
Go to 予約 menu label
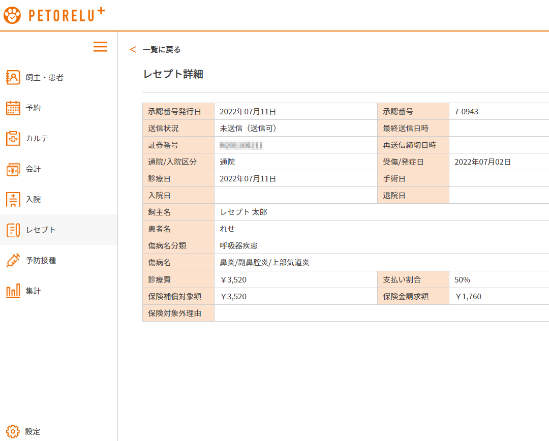tap(33, 108)
